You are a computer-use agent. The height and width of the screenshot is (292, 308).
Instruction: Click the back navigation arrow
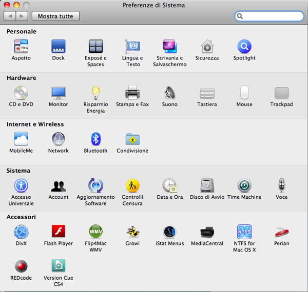tap(10, 16)
